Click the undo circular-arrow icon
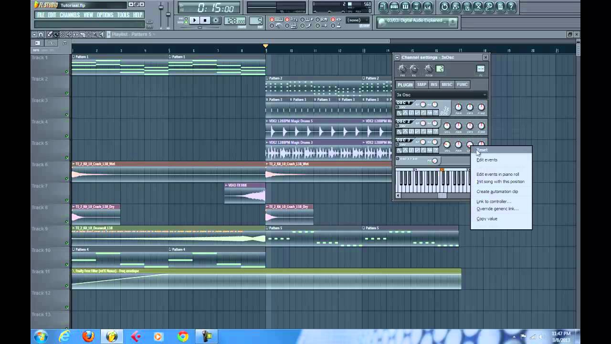 click(x=444, y=7)
